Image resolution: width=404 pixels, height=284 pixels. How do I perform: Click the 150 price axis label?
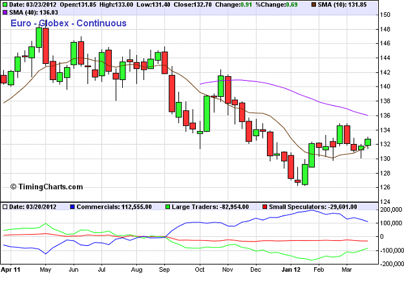click(385, 15)
